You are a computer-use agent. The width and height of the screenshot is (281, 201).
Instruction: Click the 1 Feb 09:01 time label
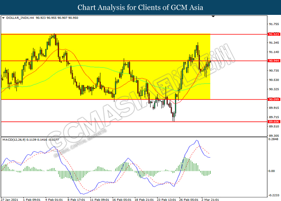32,199
